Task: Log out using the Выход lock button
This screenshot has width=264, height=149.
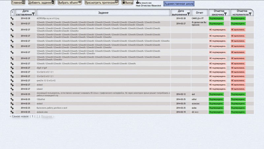Action: pyautogui.click(x=127, y=3)
